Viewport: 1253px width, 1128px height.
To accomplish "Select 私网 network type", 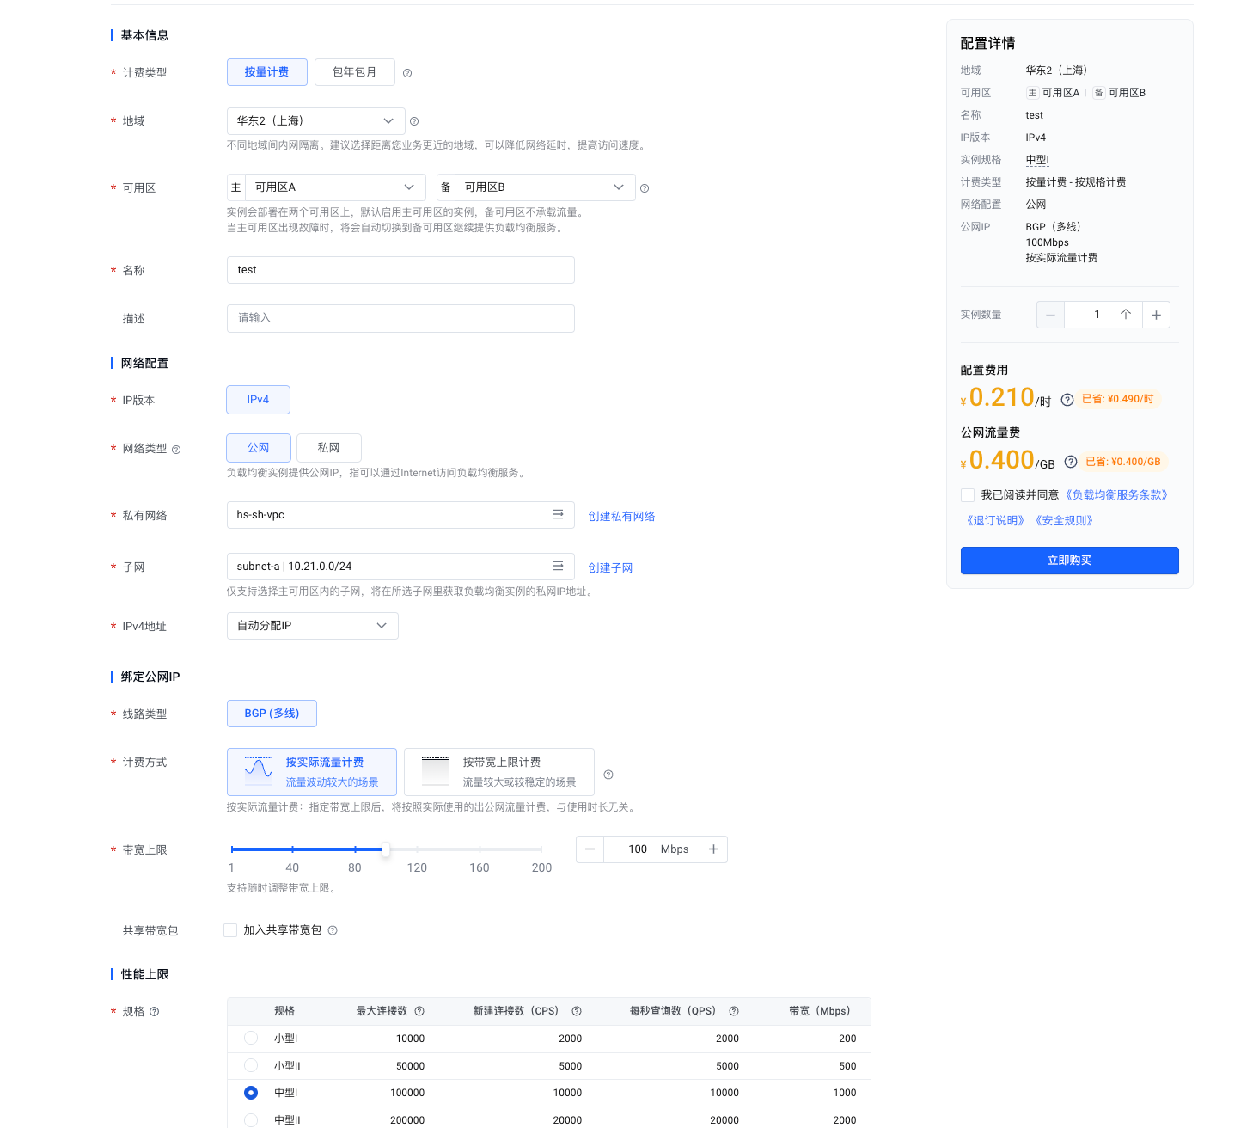I will click(328, 448).
